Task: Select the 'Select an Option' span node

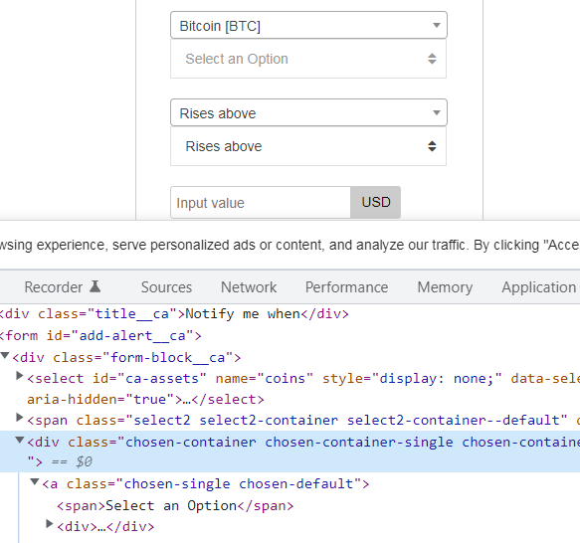Action: coord(175,505)
